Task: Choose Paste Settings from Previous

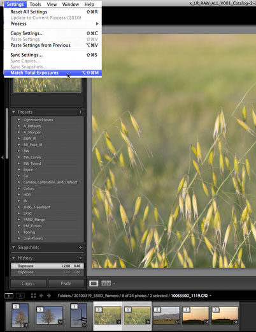Action: pyautogui.click(x=53, y=45)
